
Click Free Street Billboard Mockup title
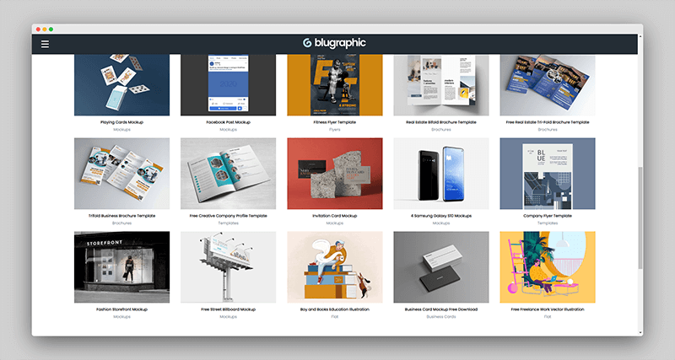pos(228,309)
